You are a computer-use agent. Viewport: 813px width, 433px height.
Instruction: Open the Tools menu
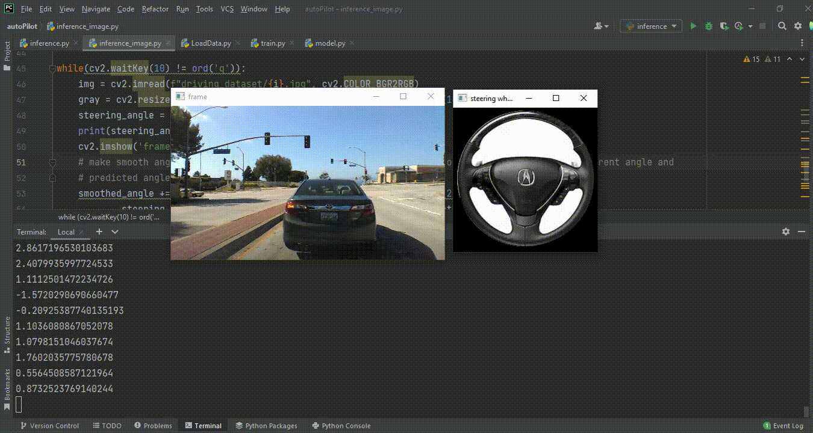tap(205, 9)
